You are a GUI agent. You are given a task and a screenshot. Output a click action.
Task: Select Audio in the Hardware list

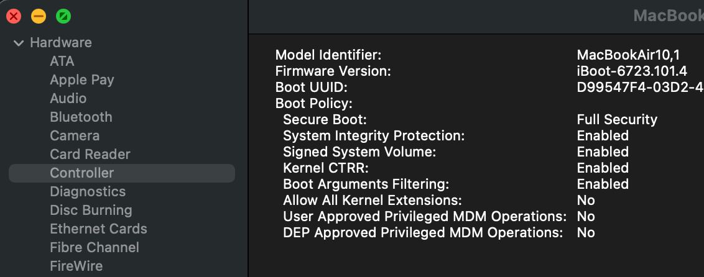68,98
